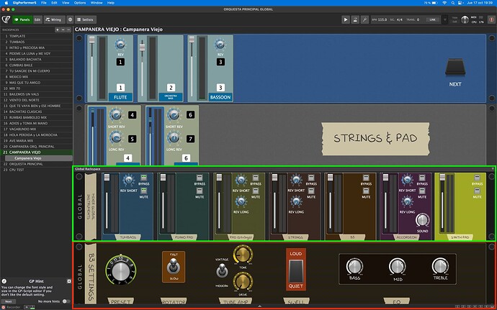Screen dimensions: 497x310
Task: Click the B3 PRESET selector knob
Action: click(121, 270)
